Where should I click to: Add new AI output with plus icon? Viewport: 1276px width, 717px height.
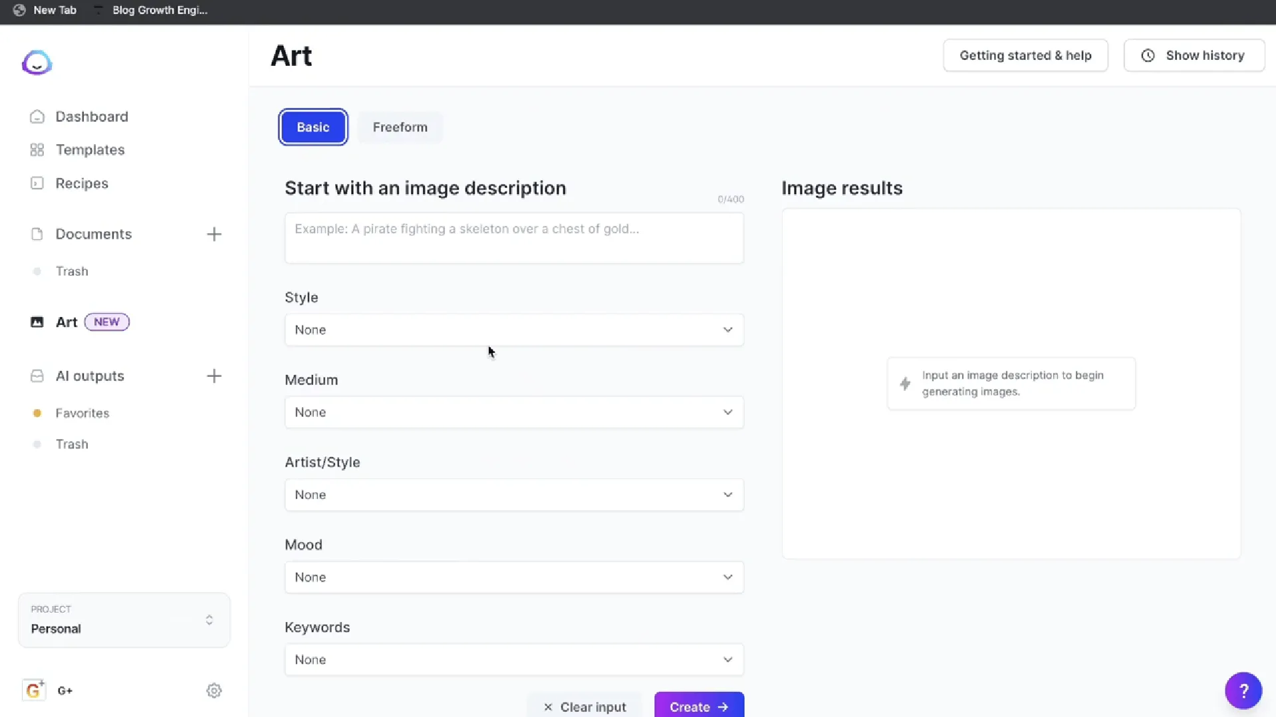(214, 376)
